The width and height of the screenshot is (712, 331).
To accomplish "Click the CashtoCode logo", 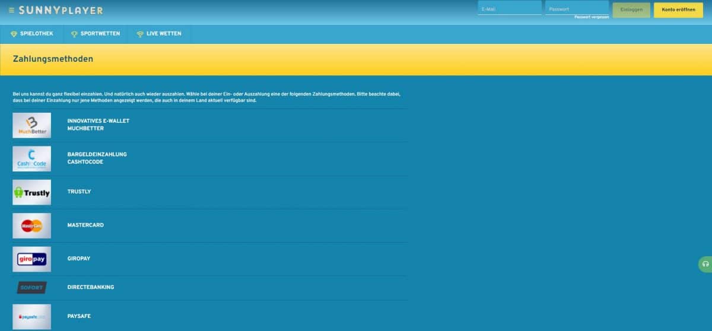I will click(x=32, y=158).
